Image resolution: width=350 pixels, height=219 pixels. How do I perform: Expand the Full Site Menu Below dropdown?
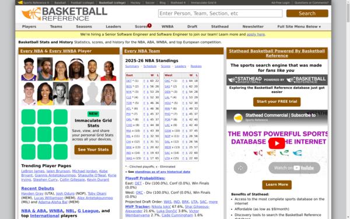click(299, 27)
